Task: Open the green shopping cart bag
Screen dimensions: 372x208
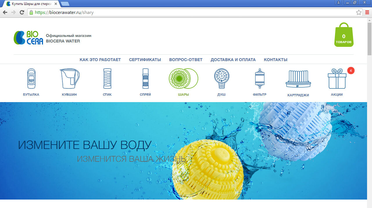Action: click(x=344, y=35)
